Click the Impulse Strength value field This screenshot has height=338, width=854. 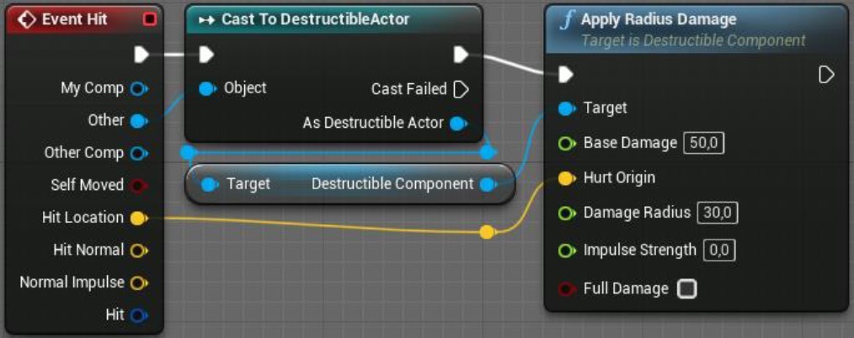pos(718,250)
